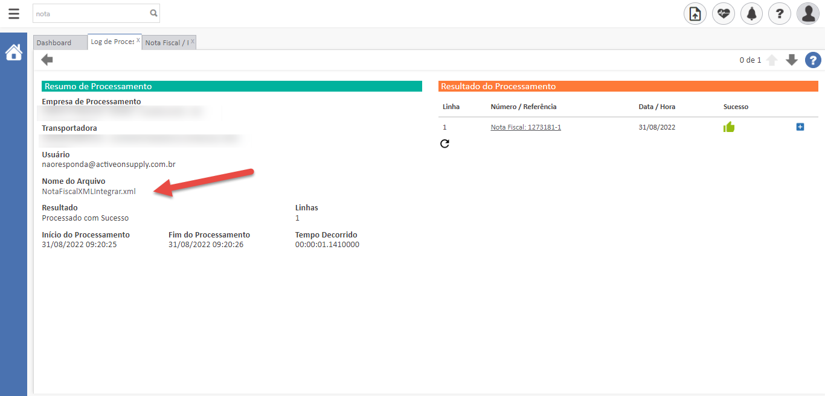Open the system health heartbeat icon
This screenshot has width=825, height=396.
pyautogui.click(x=723, y=13)
